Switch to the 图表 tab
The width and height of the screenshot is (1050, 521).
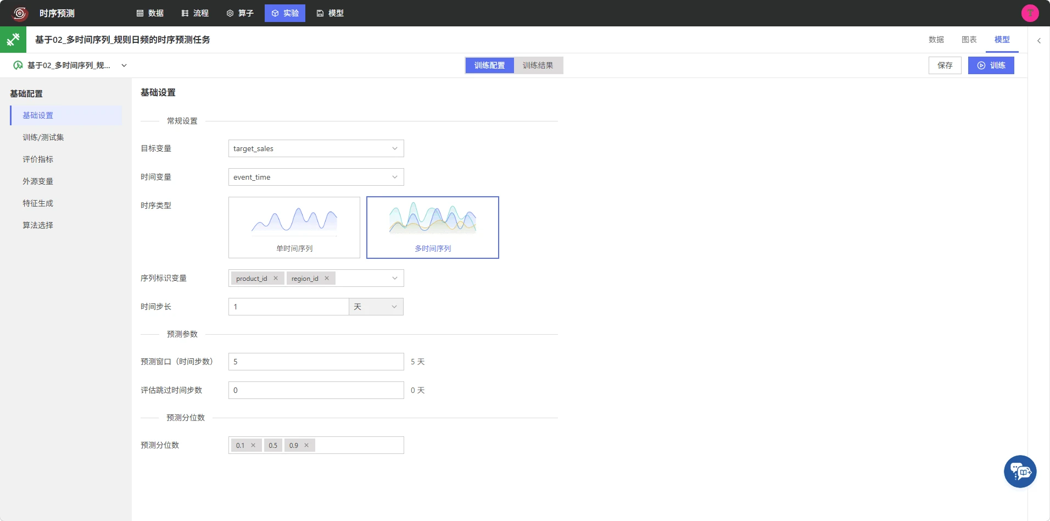tap(969, 40)
